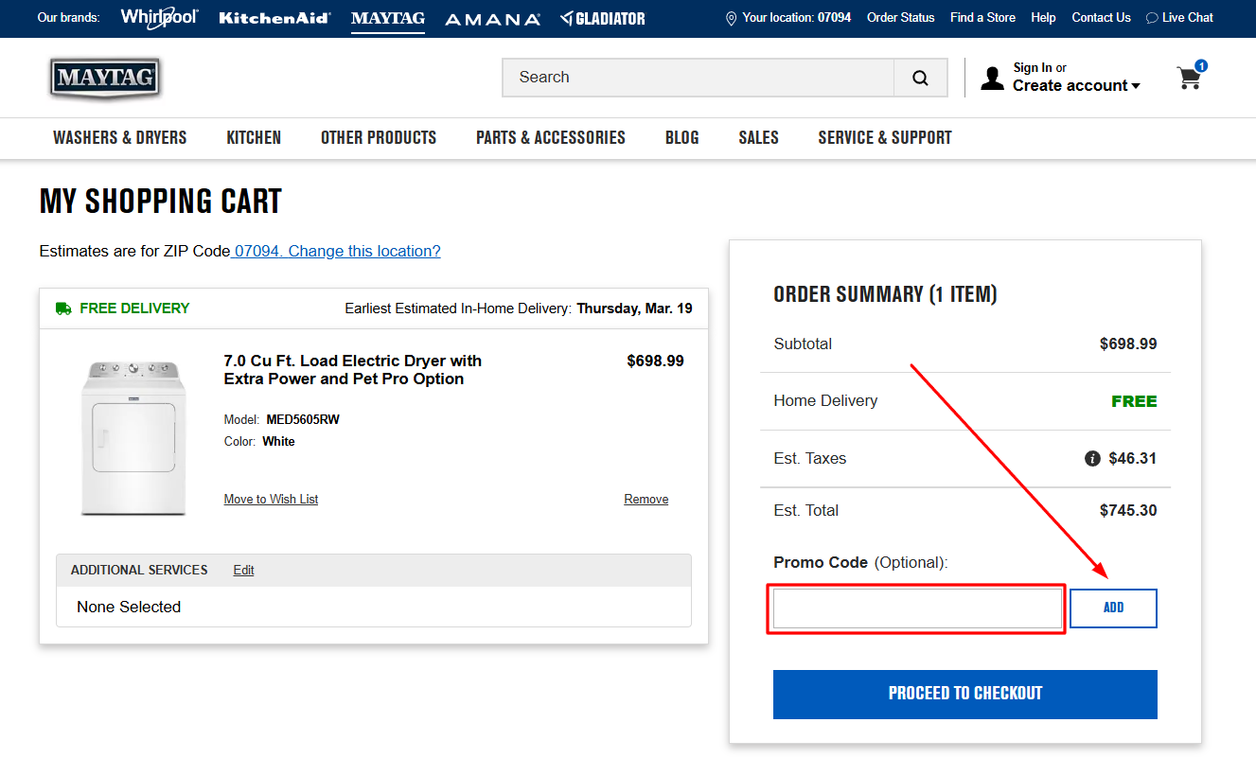The width and height of the screenshot is (1256, 758).
Task: Open the Washers & Dryers menu
Action: [x=119, y=137]
